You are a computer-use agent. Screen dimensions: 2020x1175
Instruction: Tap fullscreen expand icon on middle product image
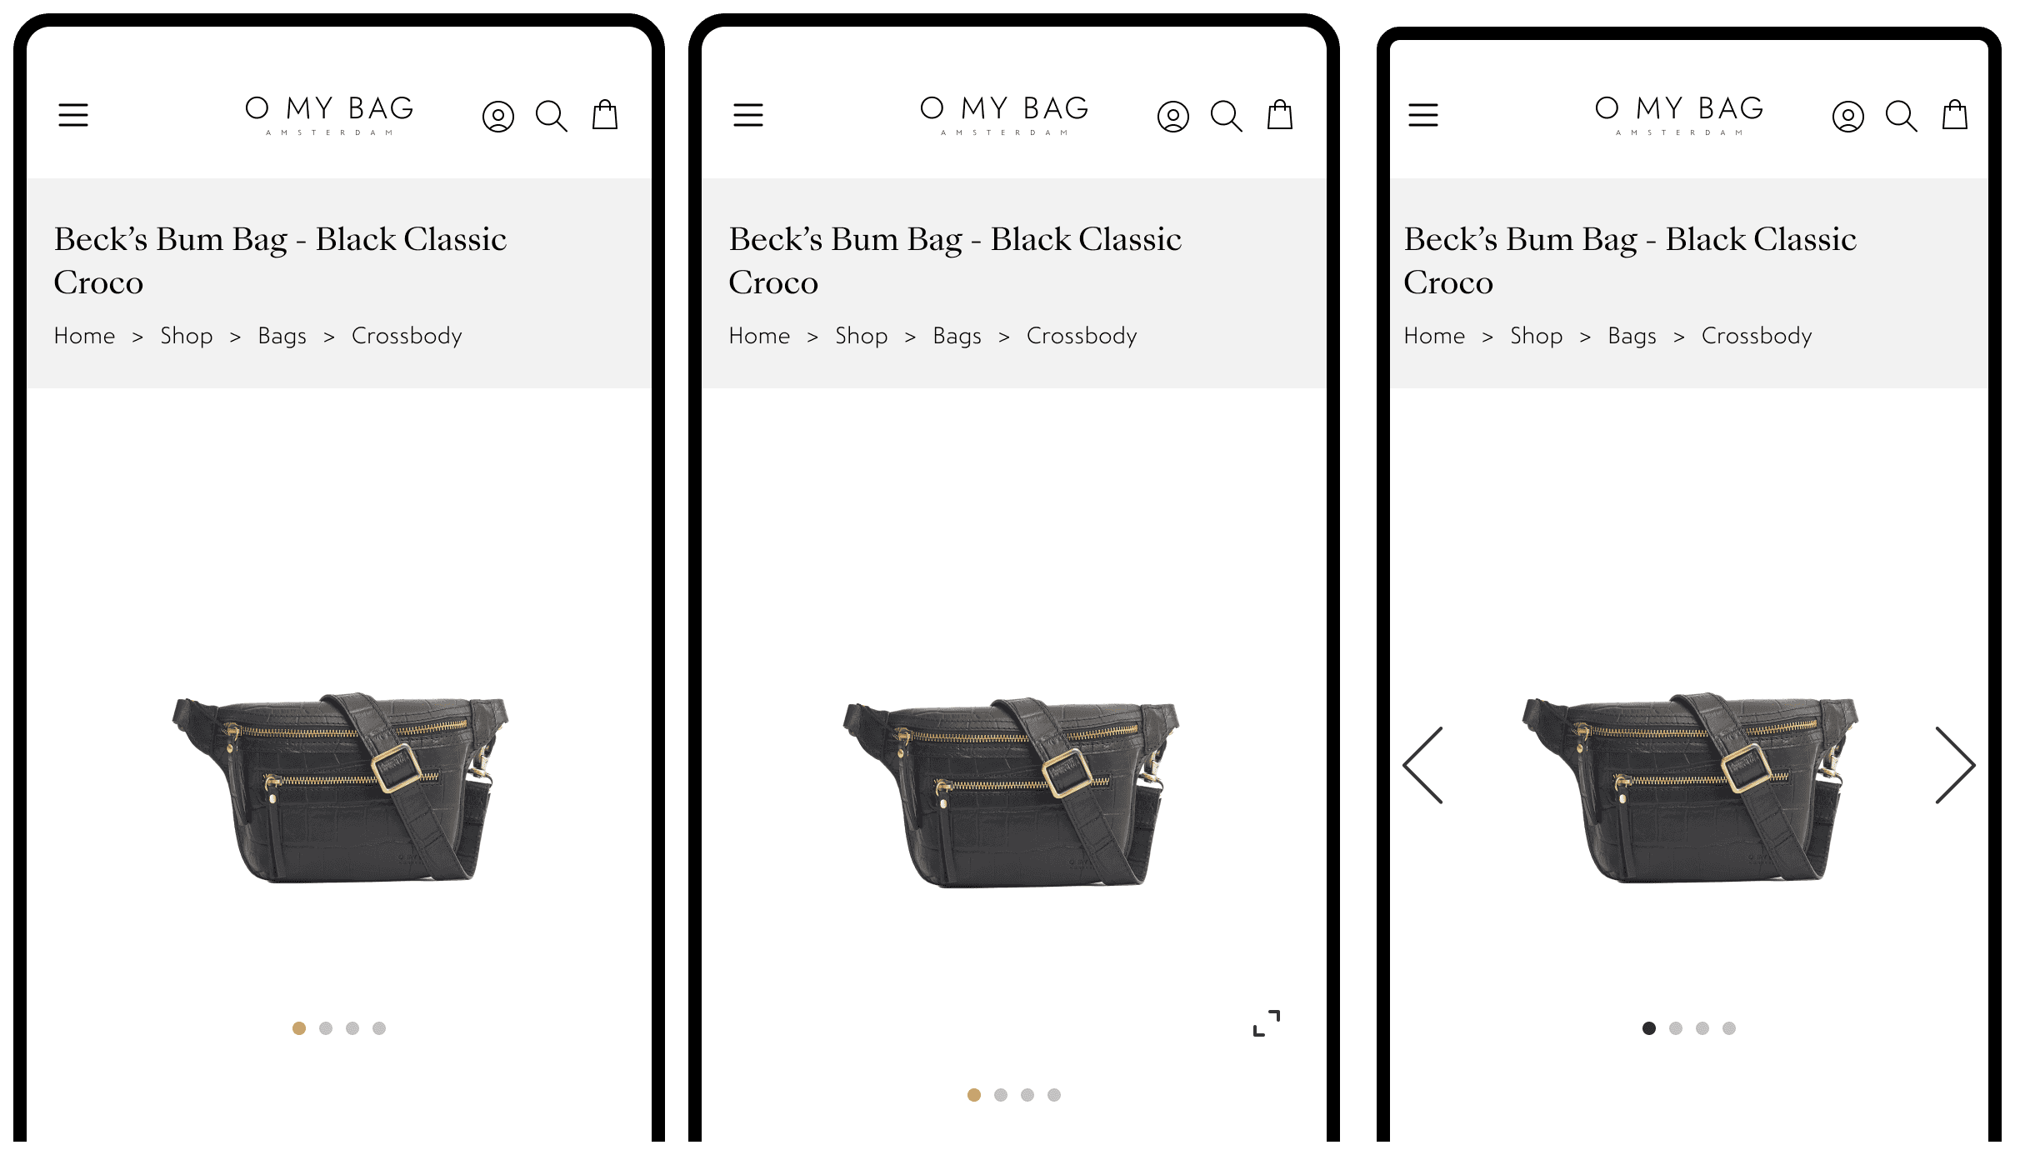point(1267,1023)
